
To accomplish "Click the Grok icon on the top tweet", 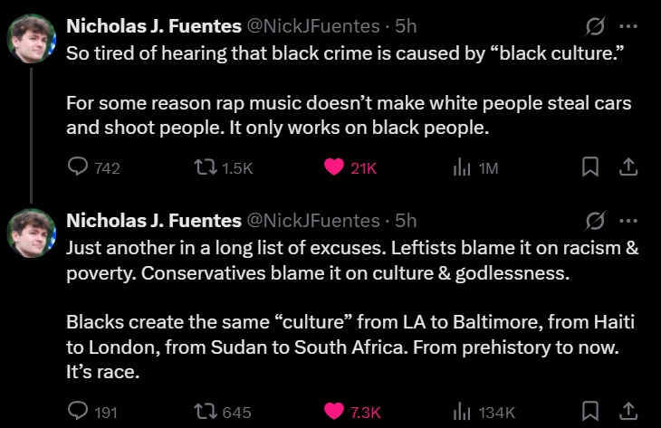I will coord(595,26).
